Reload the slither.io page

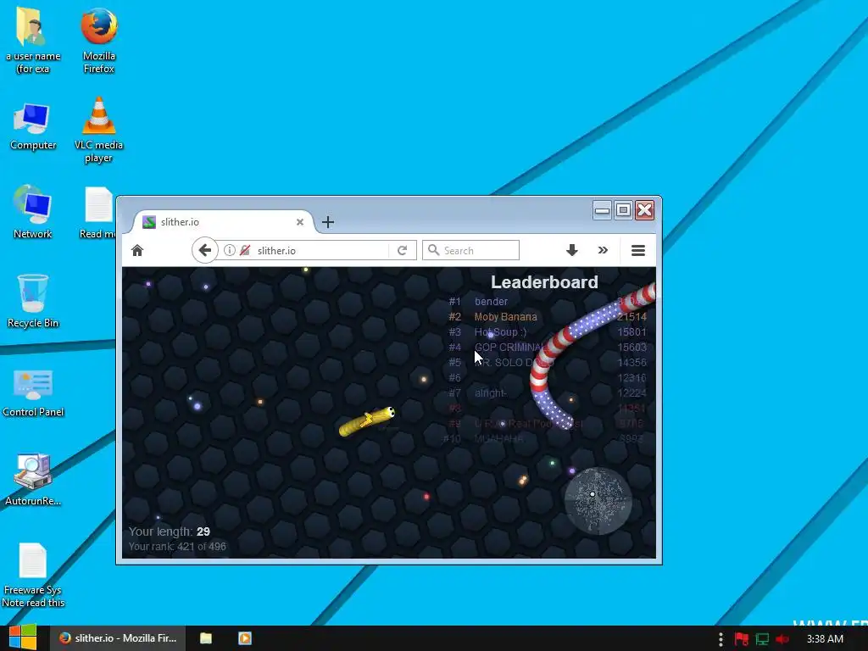[403, 250]
